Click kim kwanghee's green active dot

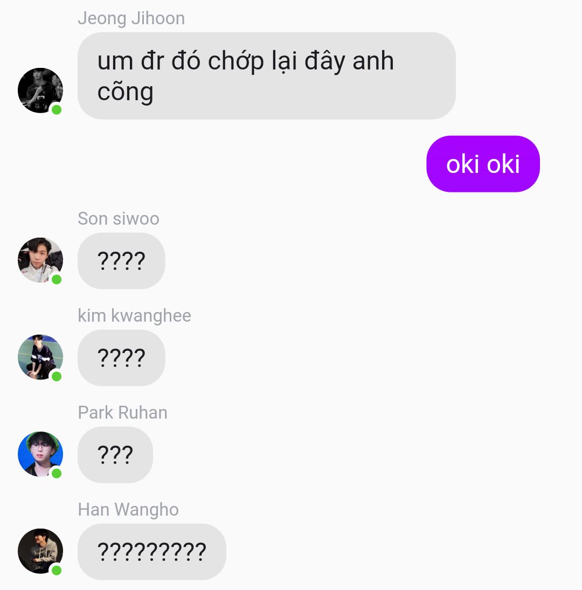[57, 376]
